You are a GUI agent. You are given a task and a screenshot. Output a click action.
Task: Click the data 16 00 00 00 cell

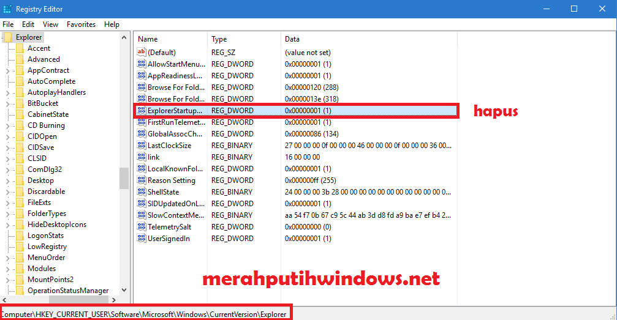[302, 157]
